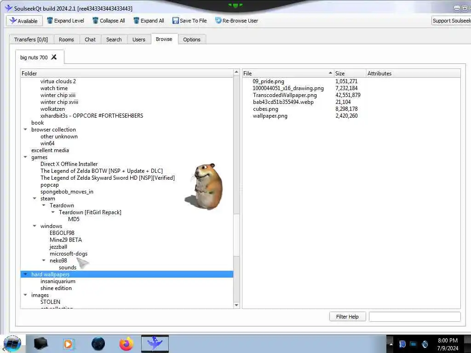Select the winter chip xviii folder
The width and height of the screenshot is (471, 353).
click(x=59, y=102)
